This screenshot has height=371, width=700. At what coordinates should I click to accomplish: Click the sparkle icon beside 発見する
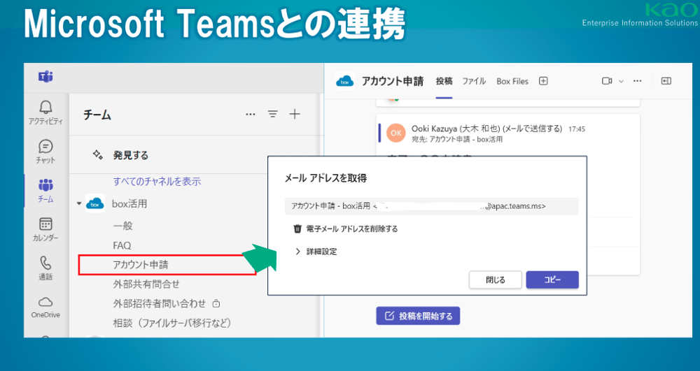[97, 155]
